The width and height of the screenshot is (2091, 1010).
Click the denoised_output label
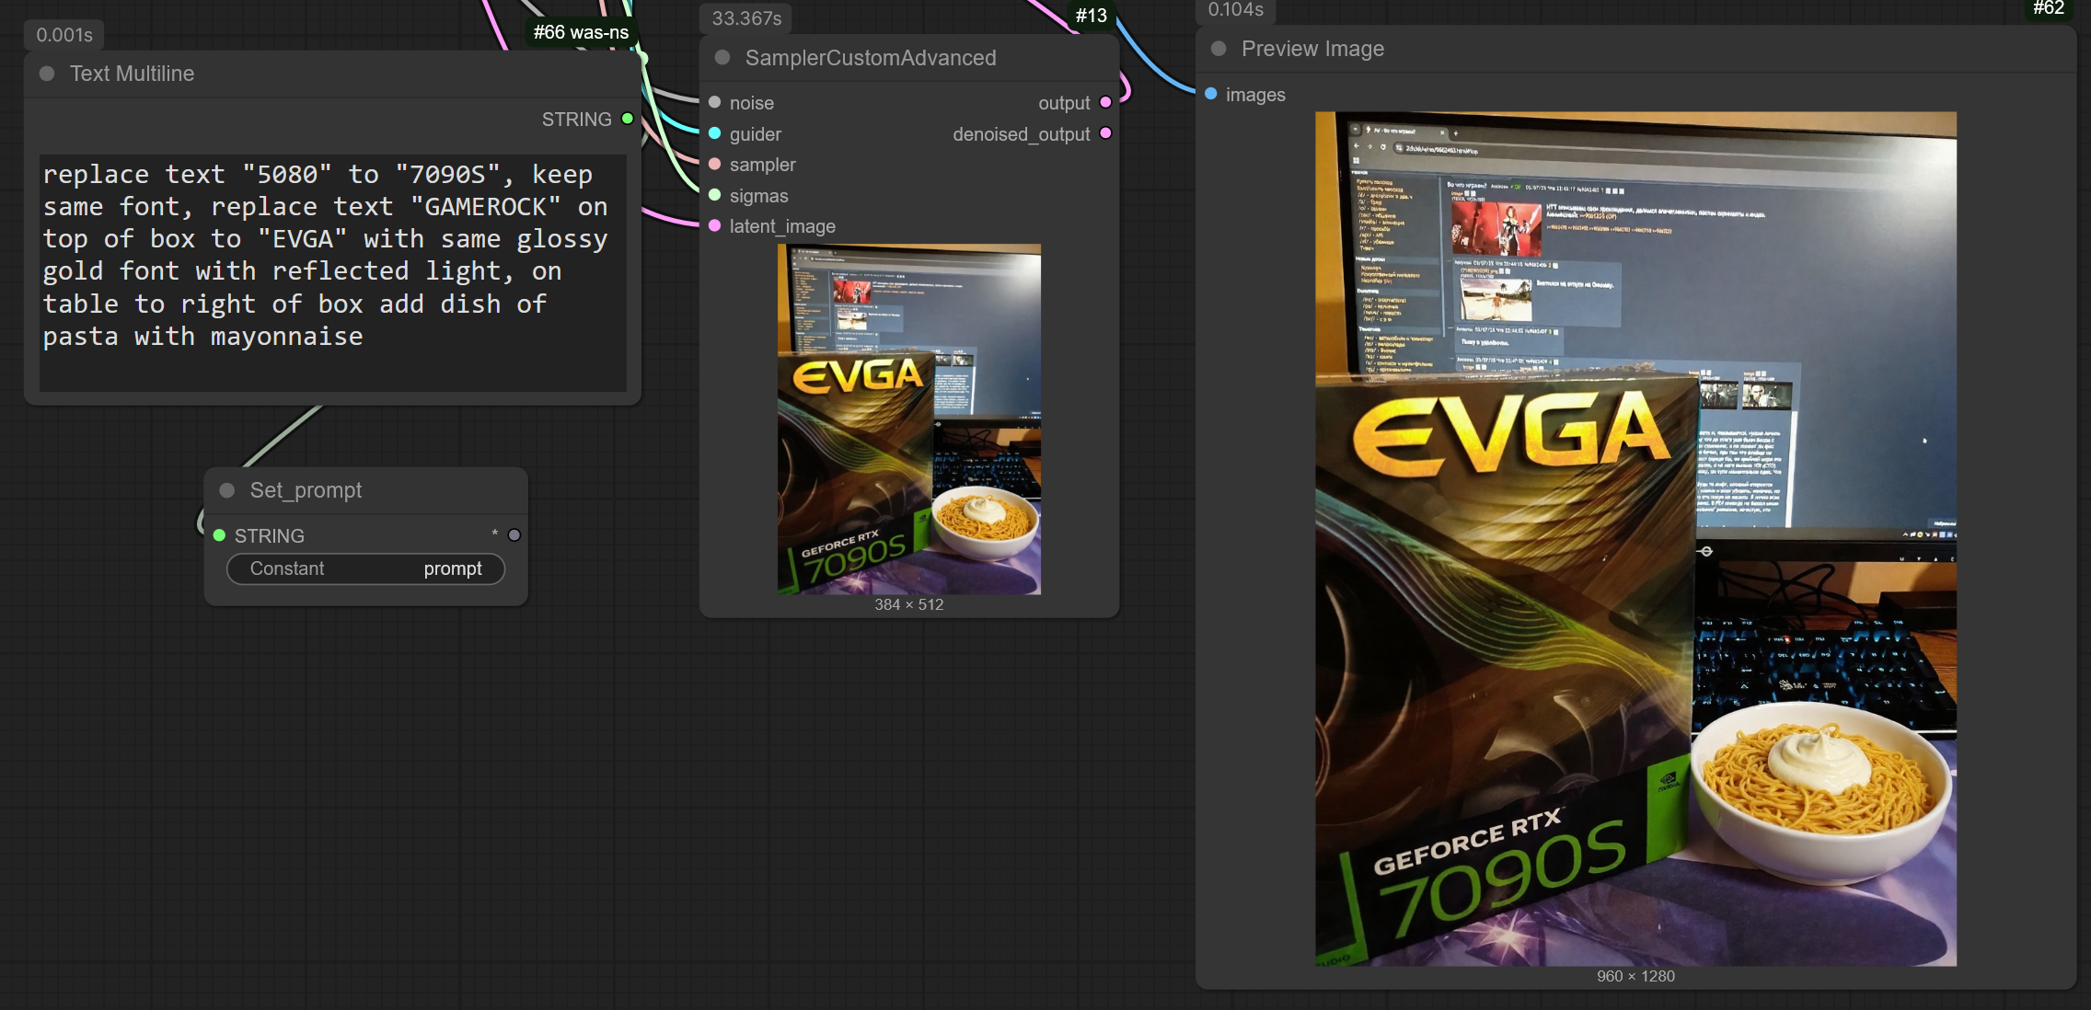click(x=1022, y=134)
